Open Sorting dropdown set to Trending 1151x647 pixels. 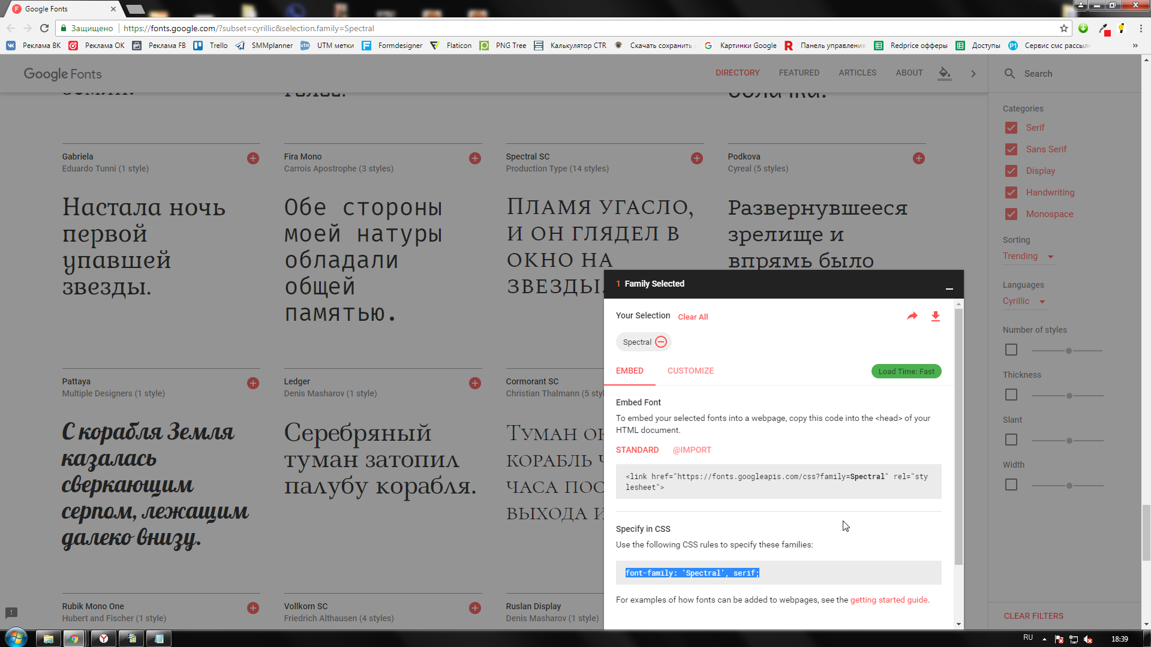tap(1028, 256)
